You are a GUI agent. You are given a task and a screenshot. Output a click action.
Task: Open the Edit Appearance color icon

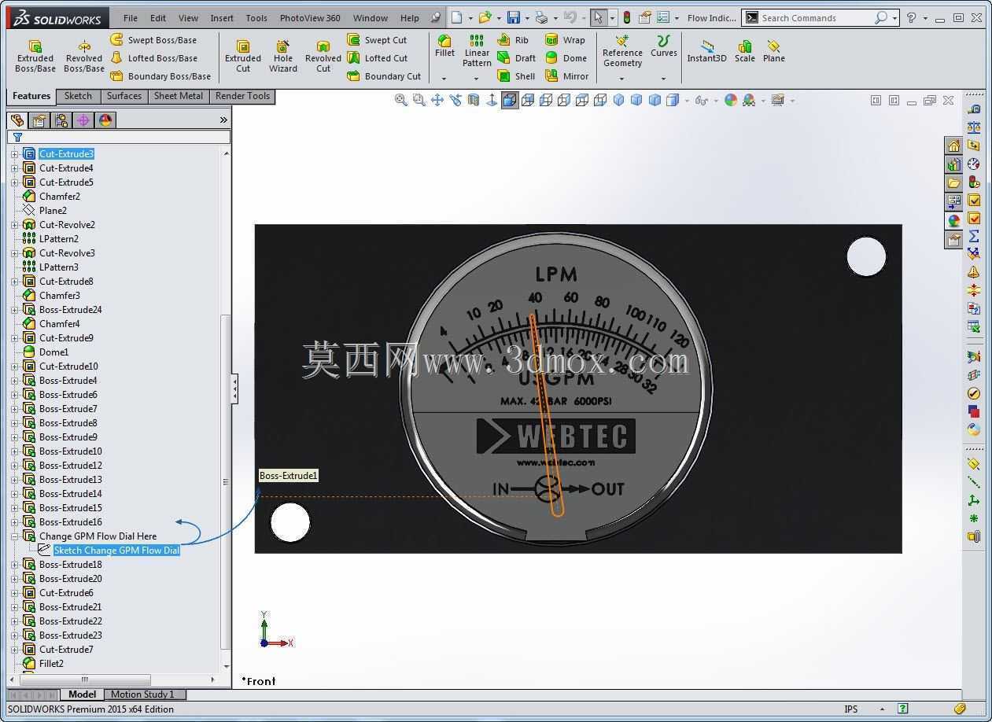pos(731,100)
